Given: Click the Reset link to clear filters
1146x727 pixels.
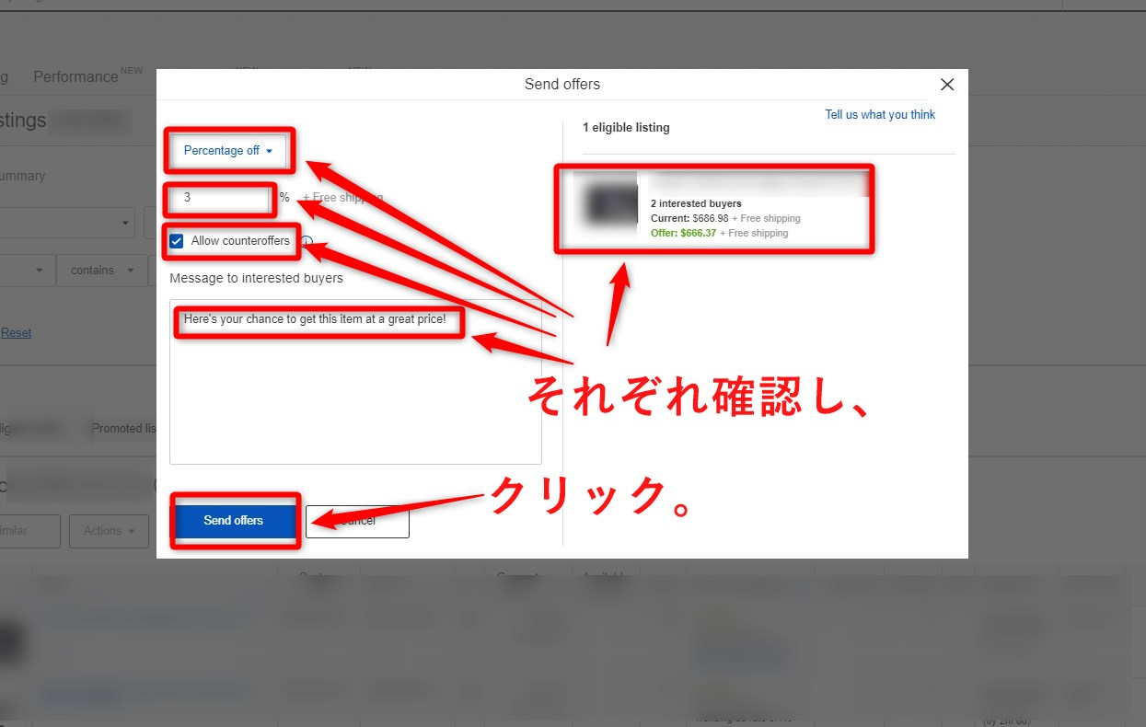Looking at the screenshot, I should point(16,332).
